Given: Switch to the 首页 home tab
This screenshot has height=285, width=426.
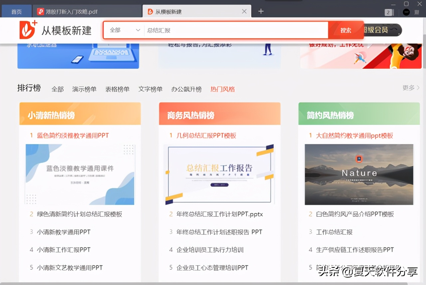Looking at the screenshot, I should pyautogui.click(x=16, y=11).
